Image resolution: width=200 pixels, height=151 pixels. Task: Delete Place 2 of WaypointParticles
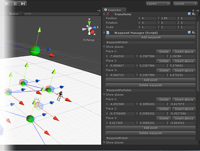pos(164,109)
